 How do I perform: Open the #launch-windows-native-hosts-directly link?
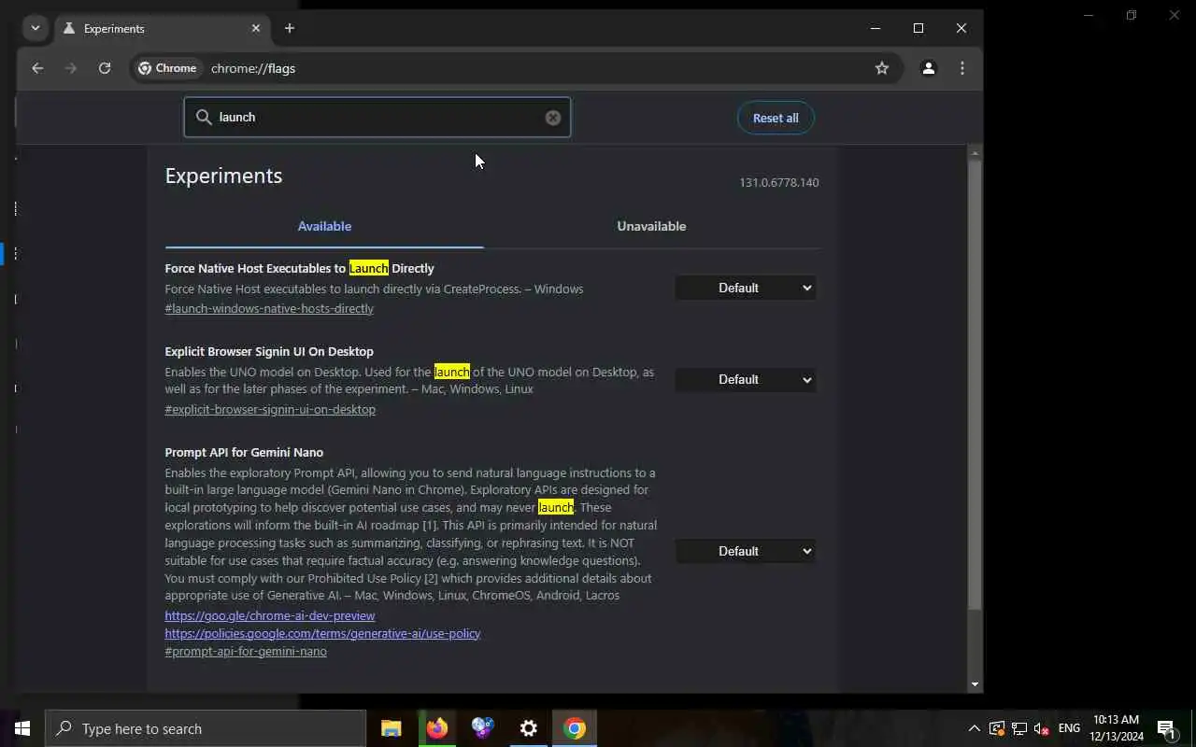click(269, 308)
